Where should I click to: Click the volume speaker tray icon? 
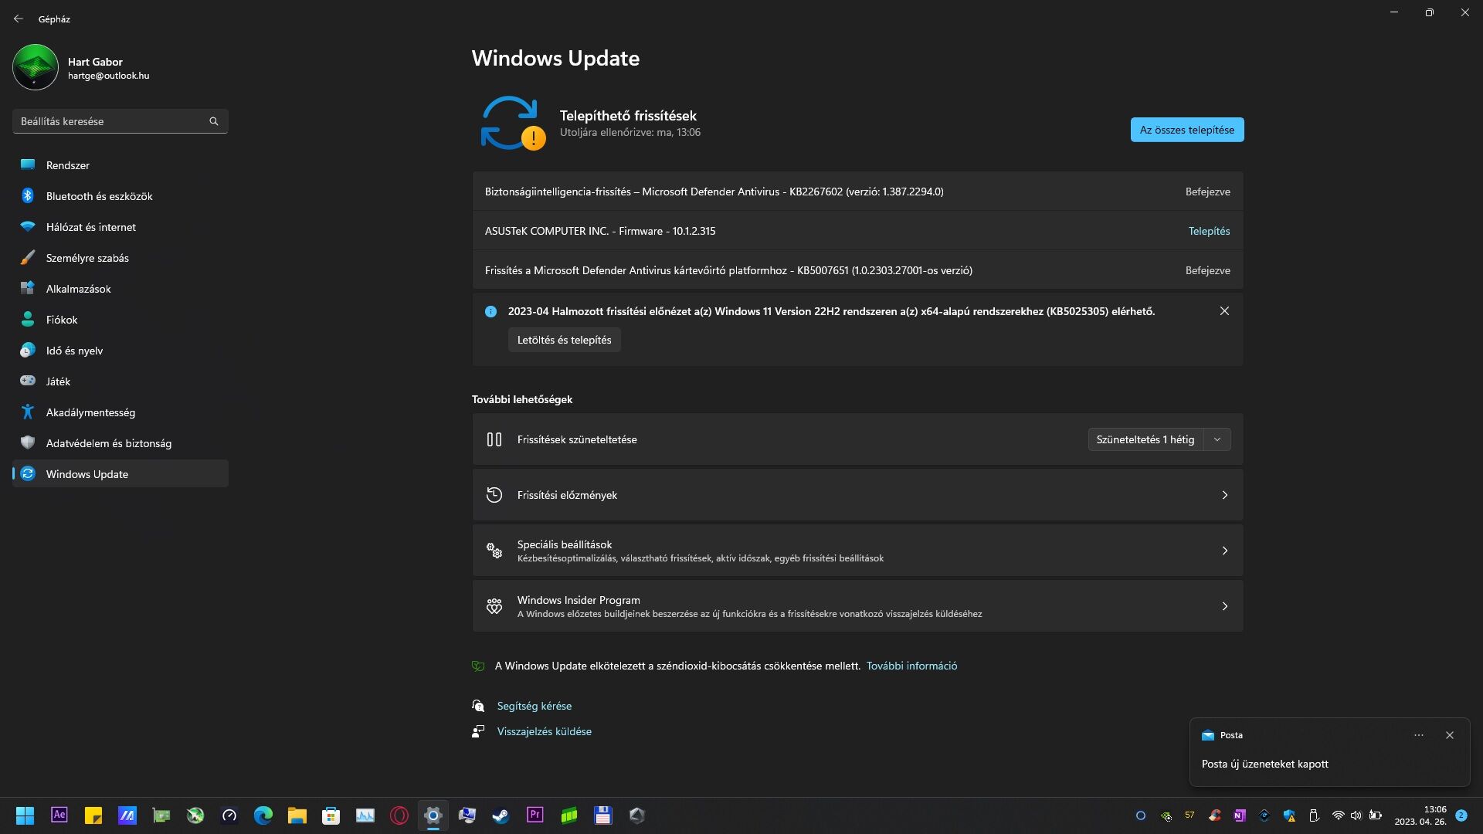point(1356,815)
